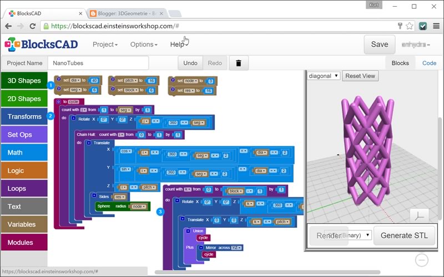
Task: Open the diagonal view dropdown
Action: click(324, 76)
